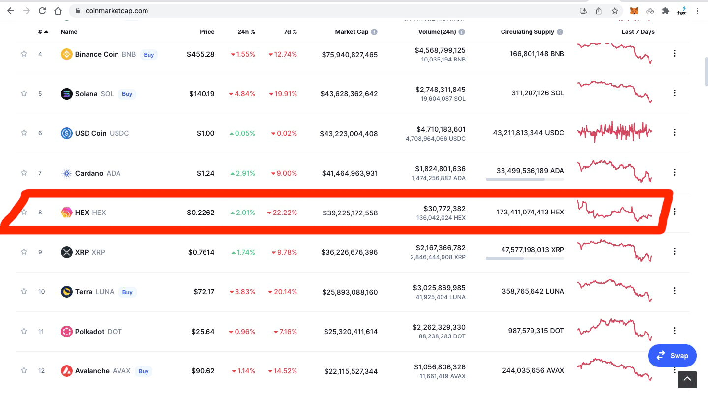708x396 pixels.
Task: Open the Chrome three-dot menu
Action: [697, 11]
